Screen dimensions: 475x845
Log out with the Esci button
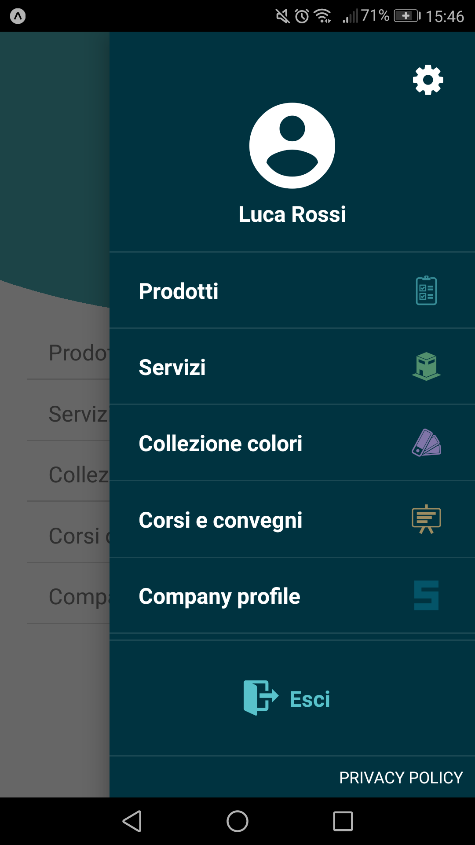coord(287,698)
